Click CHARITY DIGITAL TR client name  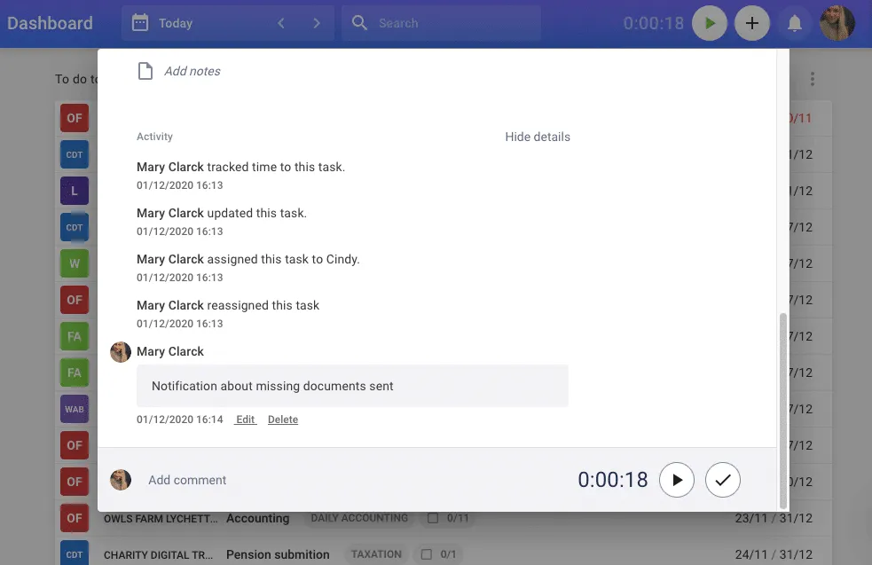coord(158,554)
